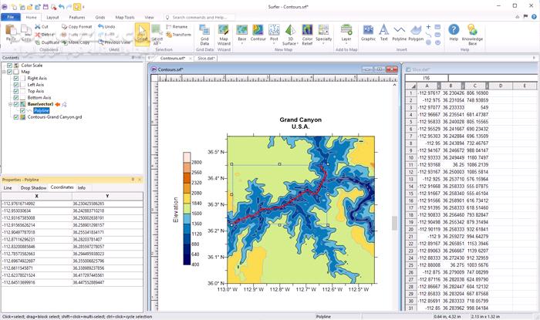
Task: Click the Color Relief map icon
Action: (x=307, y=32)
